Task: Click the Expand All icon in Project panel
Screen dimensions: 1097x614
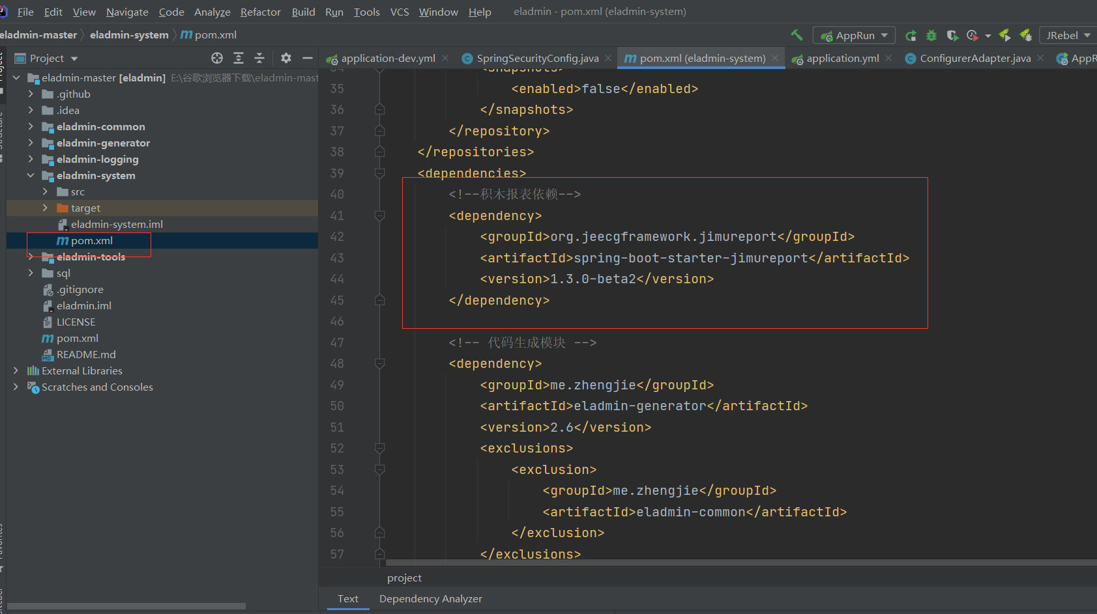Action: (239, 58)
